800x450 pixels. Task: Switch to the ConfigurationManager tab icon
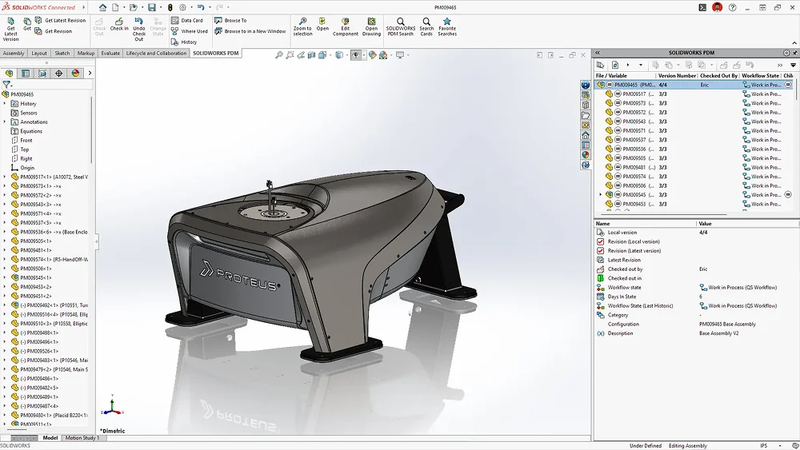42,73
